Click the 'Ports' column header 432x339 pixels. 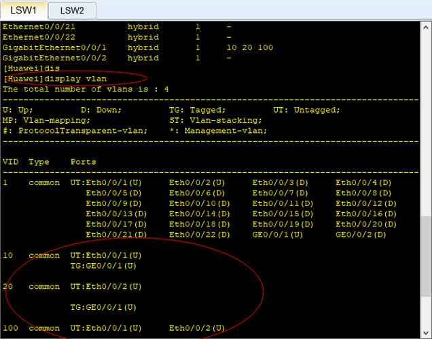pyautogui.click(x=83, y=161)
